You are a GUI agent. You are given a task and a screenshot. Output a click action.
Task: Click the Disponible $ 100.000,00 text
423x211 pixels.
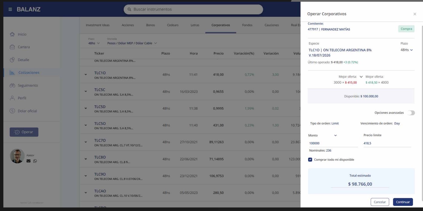tap(361, 96)
